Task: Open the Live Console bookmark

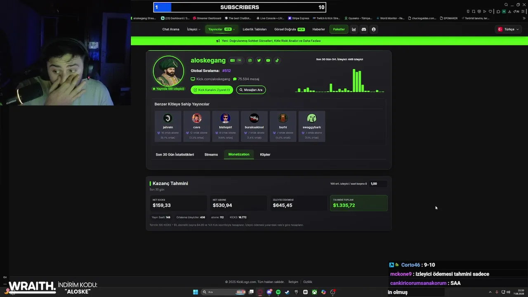Action: pyautogui.click(x=270, y=18)
